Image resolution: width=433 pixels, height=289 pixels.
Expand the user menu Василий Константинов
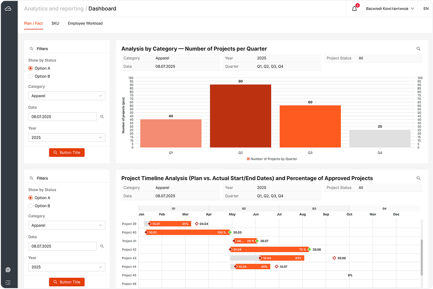click(x=390, y=9)
